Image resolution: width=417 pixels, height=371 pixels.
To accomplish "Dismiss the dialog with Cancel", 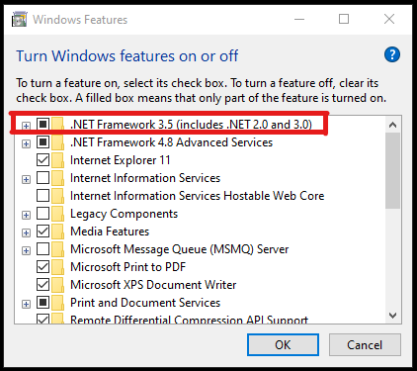I will click(365, 345).
